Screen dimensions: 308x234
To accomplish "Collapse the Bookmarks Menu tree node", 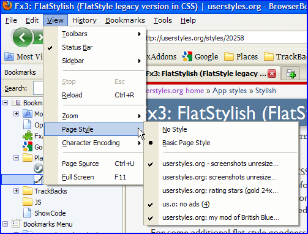I will tap(6, 224).
